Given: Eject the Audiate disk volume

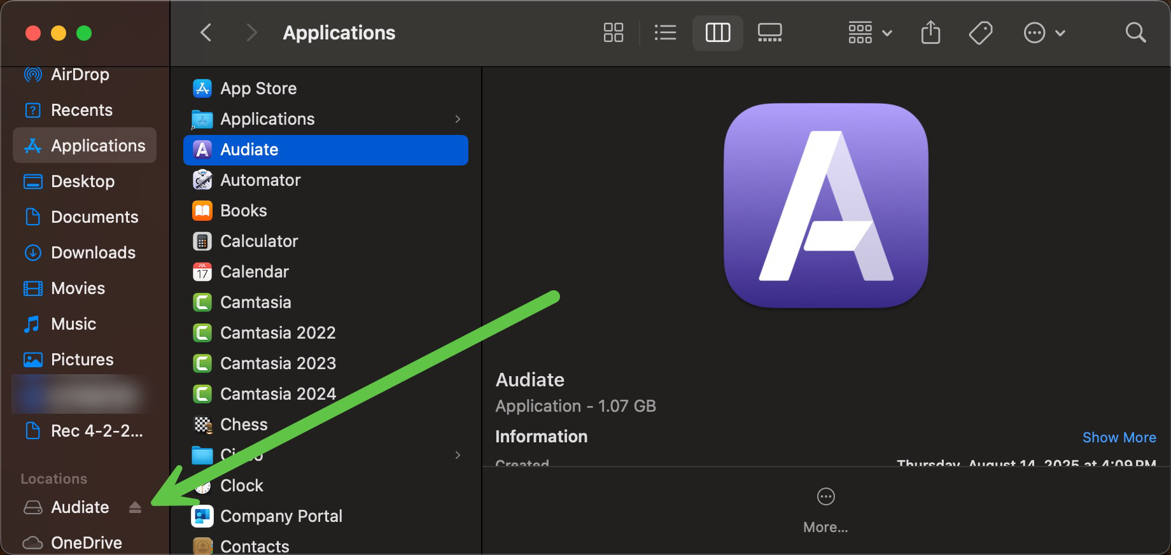Looking at the screenshot, I should coord(135,507).
